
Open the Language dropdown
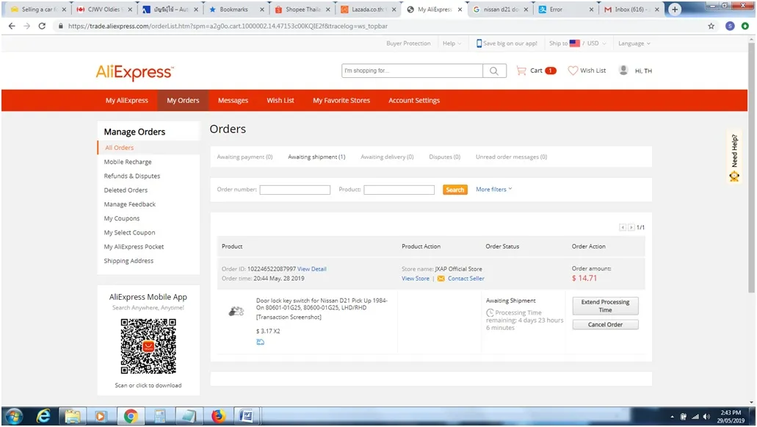pyautogui.click(x=634, y=43)
